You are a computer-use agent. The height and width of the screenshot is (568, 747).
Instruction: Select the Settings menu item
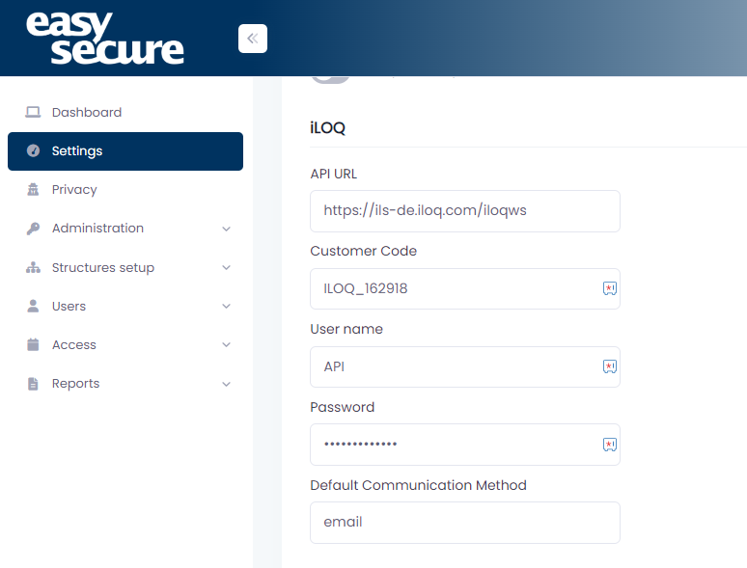(x=125, y=151)
